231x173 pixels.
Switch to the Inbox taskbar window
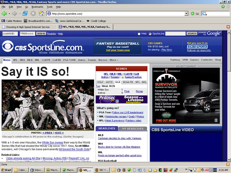tap(37, 170)
